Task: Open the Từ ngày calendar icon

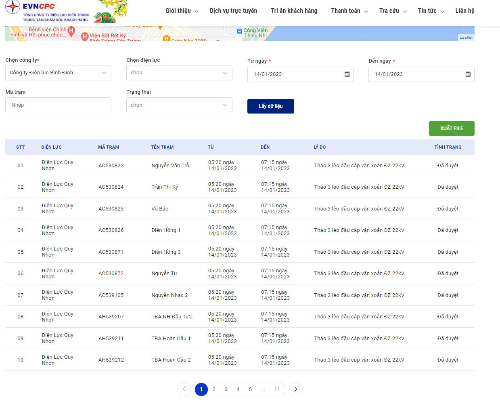Action: [347, 74]
